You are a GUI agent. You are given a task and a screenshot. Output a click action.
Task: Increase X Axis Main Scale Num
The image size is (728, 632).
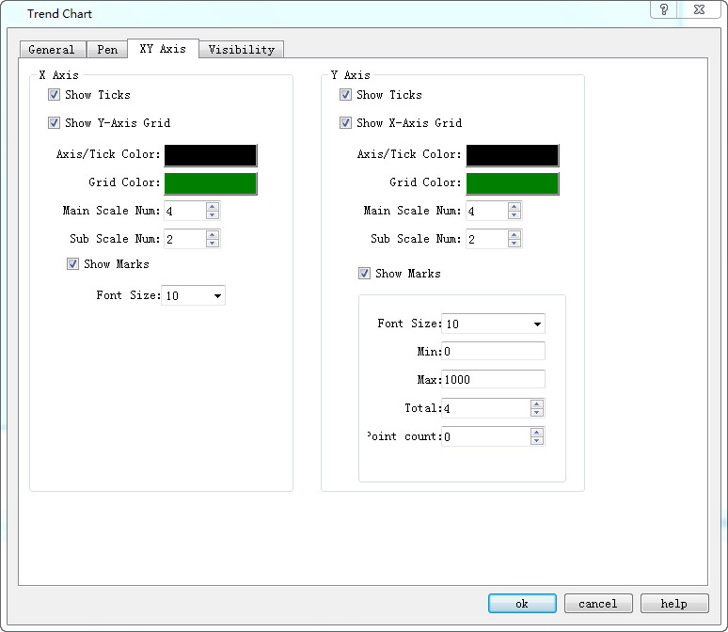213,207
